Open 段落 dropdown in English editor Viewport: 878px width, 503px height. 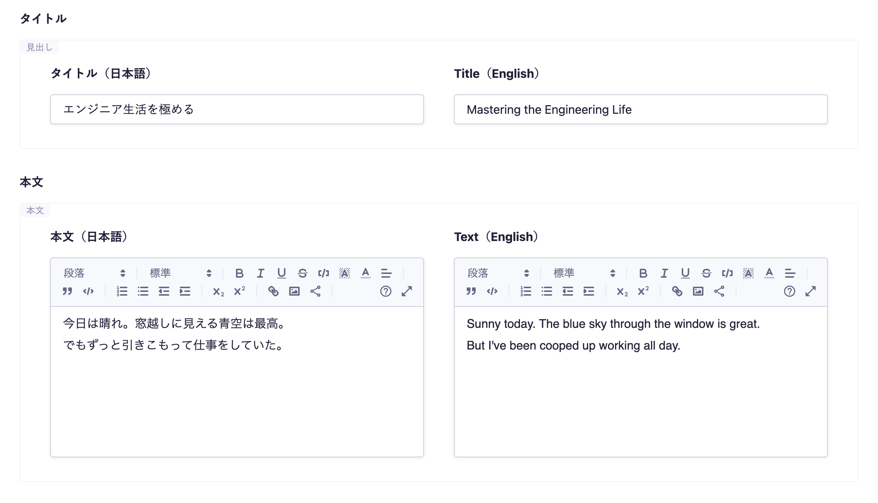(498, 273)
